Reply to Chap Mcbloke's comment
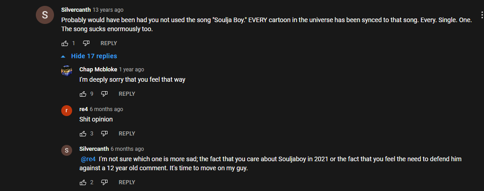484x191 pixels. [127, 94]
